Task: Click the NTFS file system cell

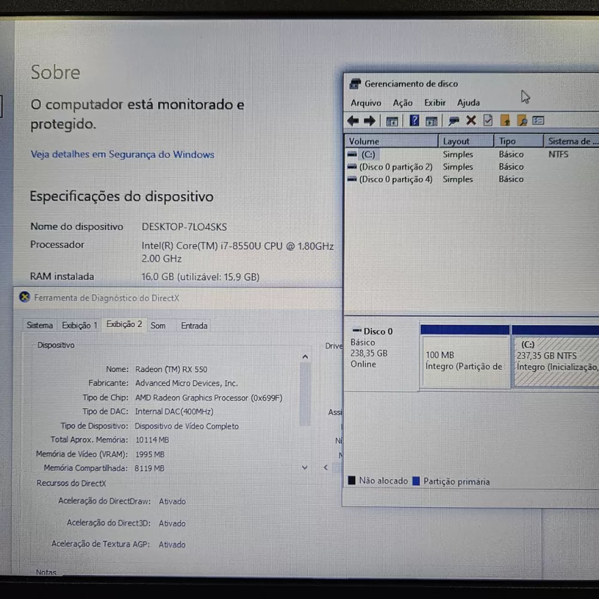Action: 558,155
